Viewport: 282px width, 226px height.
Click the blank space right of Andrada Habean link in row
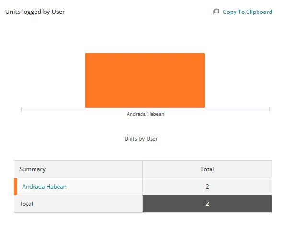[105, 186]
